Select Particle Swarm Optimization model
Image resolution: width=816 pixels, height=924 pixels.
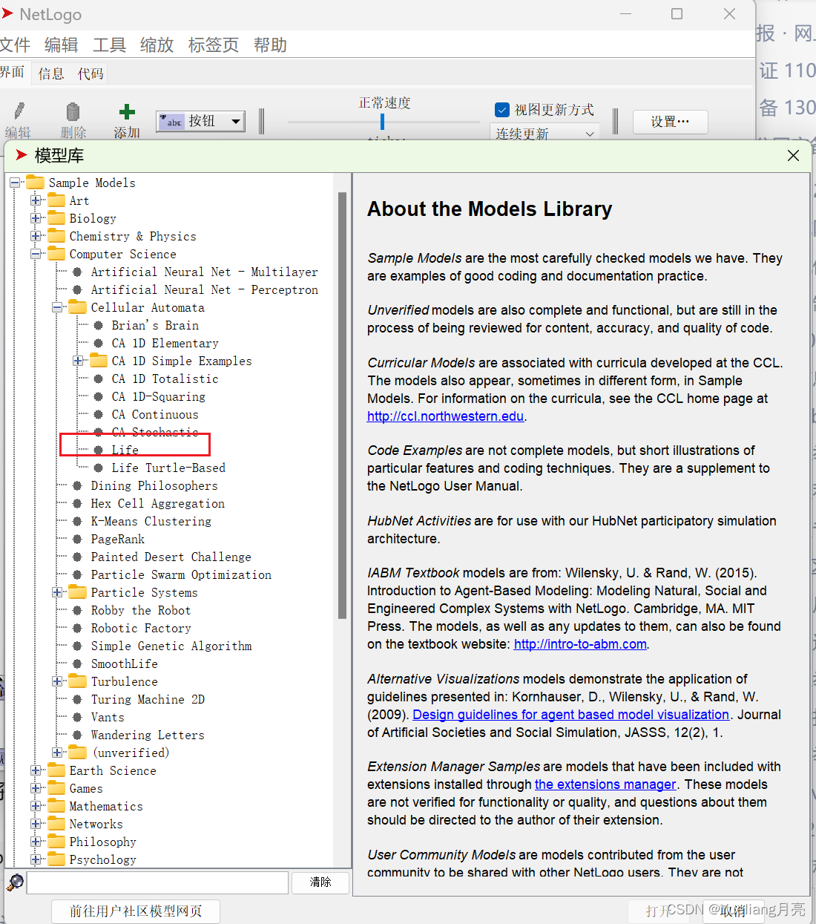coord(181,574)
